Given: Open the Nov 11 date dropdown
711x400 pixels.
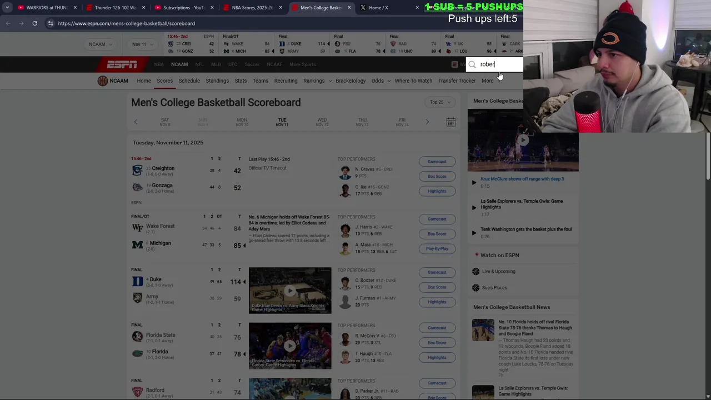Looking at the screenshot, I should coord(143,44).
